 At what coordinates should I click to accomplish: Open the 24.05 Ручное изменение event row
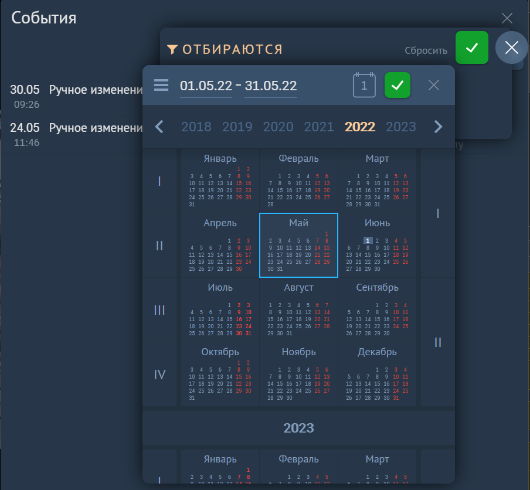click(72, 134)
